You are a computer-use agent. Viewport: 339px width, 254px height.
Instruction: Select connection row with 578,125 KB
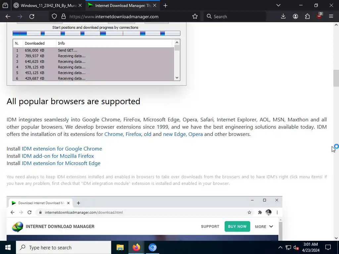pyautogui.click(x=94, y=67)
